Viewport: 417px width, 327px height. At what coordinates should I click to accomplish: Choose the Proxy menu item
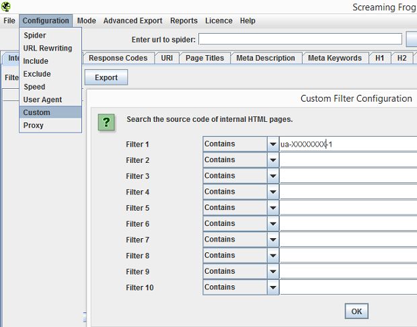34,125
